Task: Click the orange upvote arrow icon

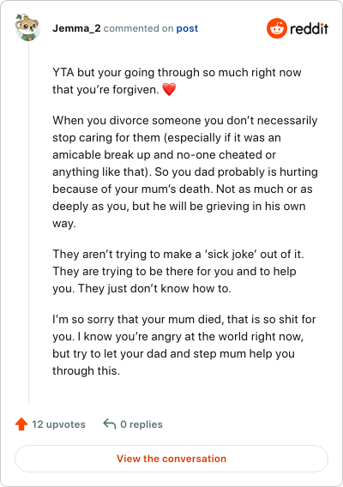Action: pos(21,424)
